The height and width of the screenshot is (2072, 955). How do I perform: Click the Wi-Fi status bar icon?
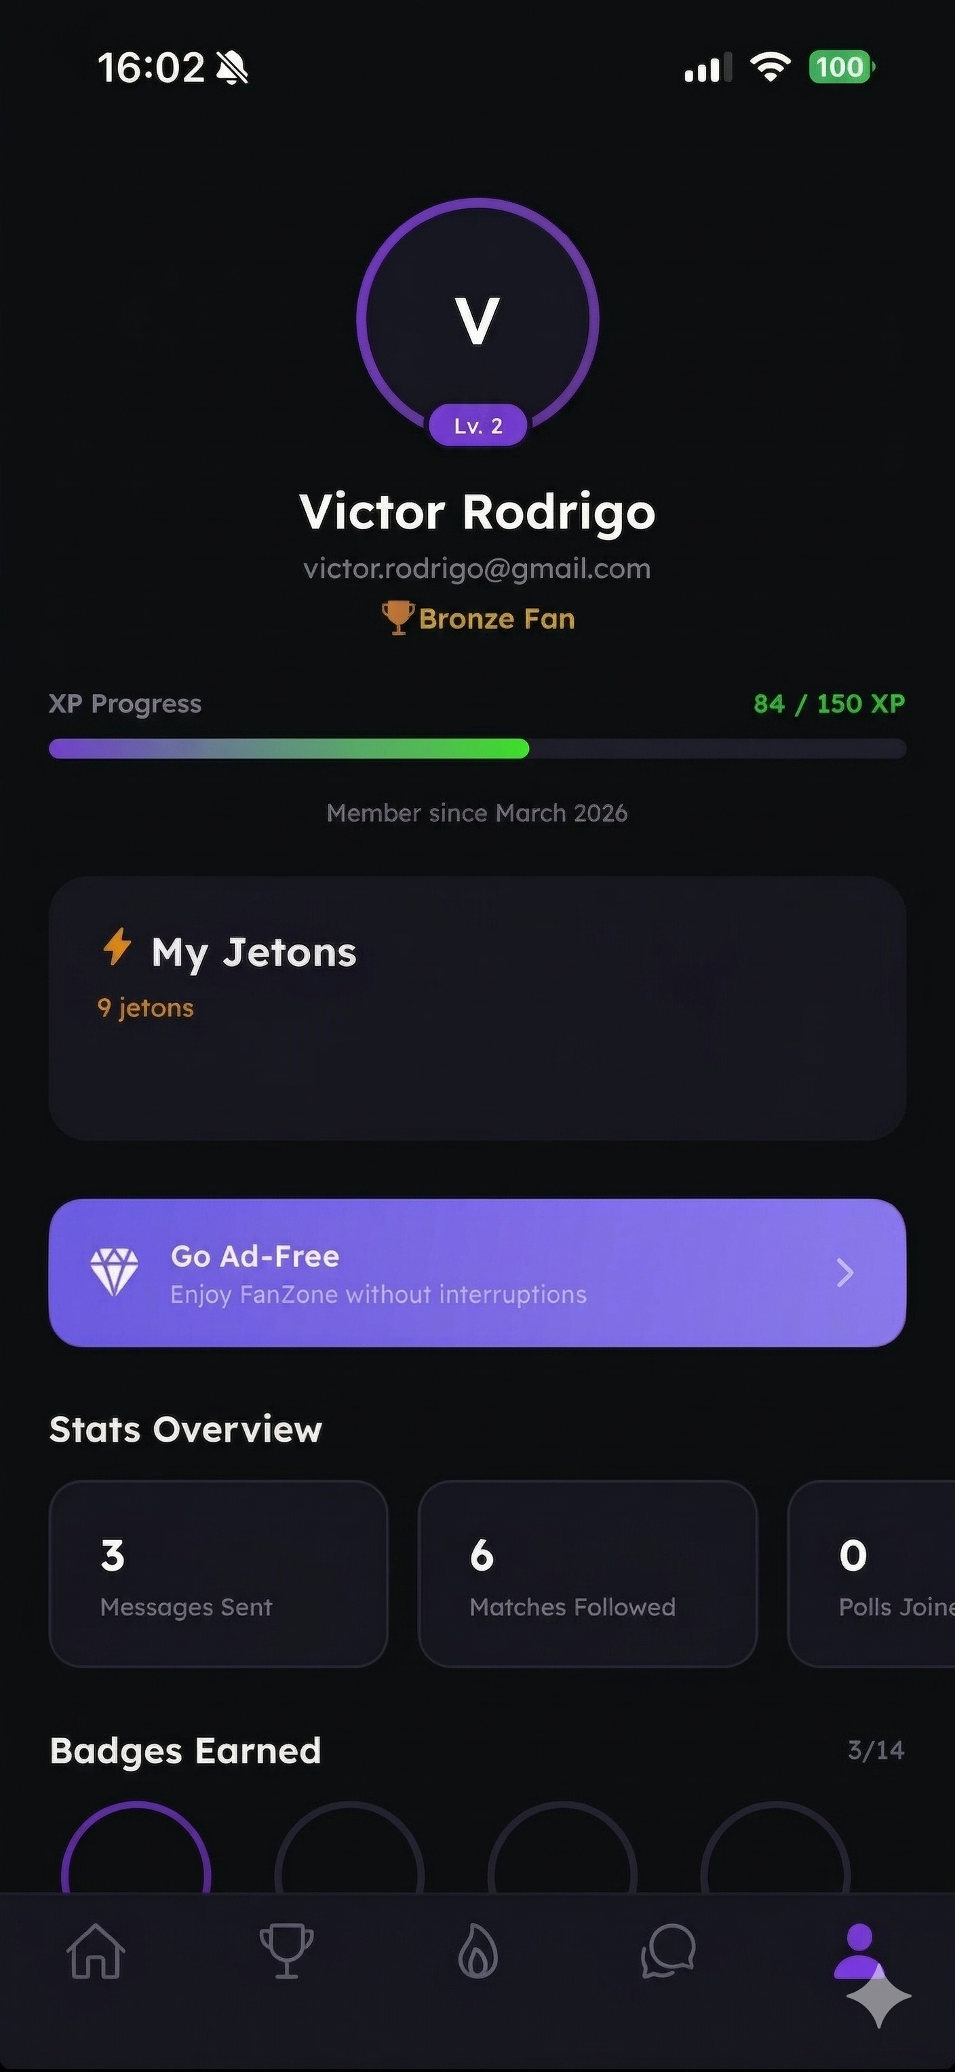[770, 66]
